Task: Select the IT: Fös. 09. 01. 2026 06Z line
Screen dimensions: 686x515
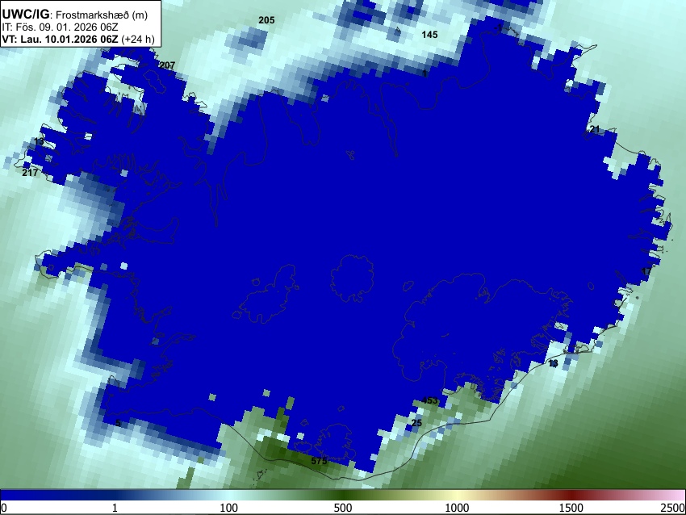Action: pyautogui.click(x=60, y=27)
